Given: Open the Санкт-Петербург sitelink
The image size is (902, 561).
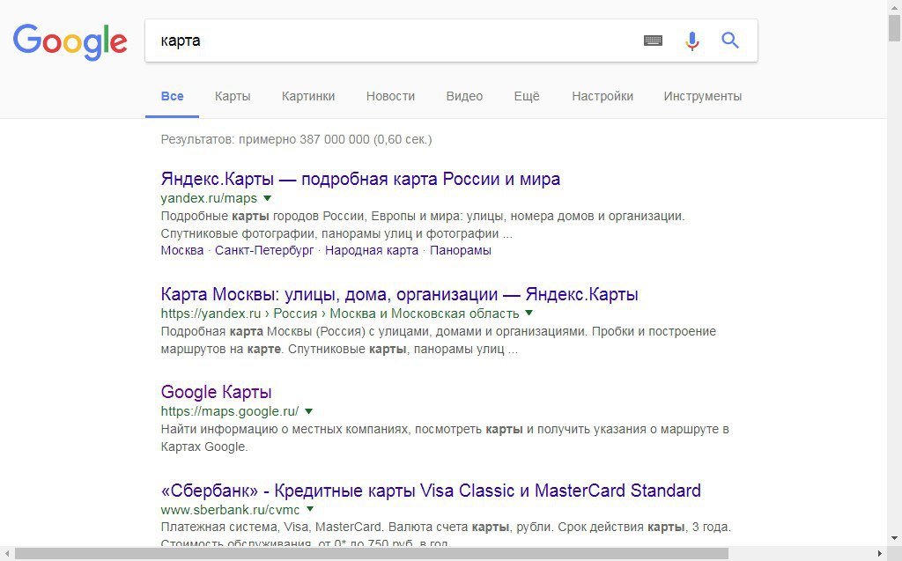Looking at the screenshot, I should (264, 250).
